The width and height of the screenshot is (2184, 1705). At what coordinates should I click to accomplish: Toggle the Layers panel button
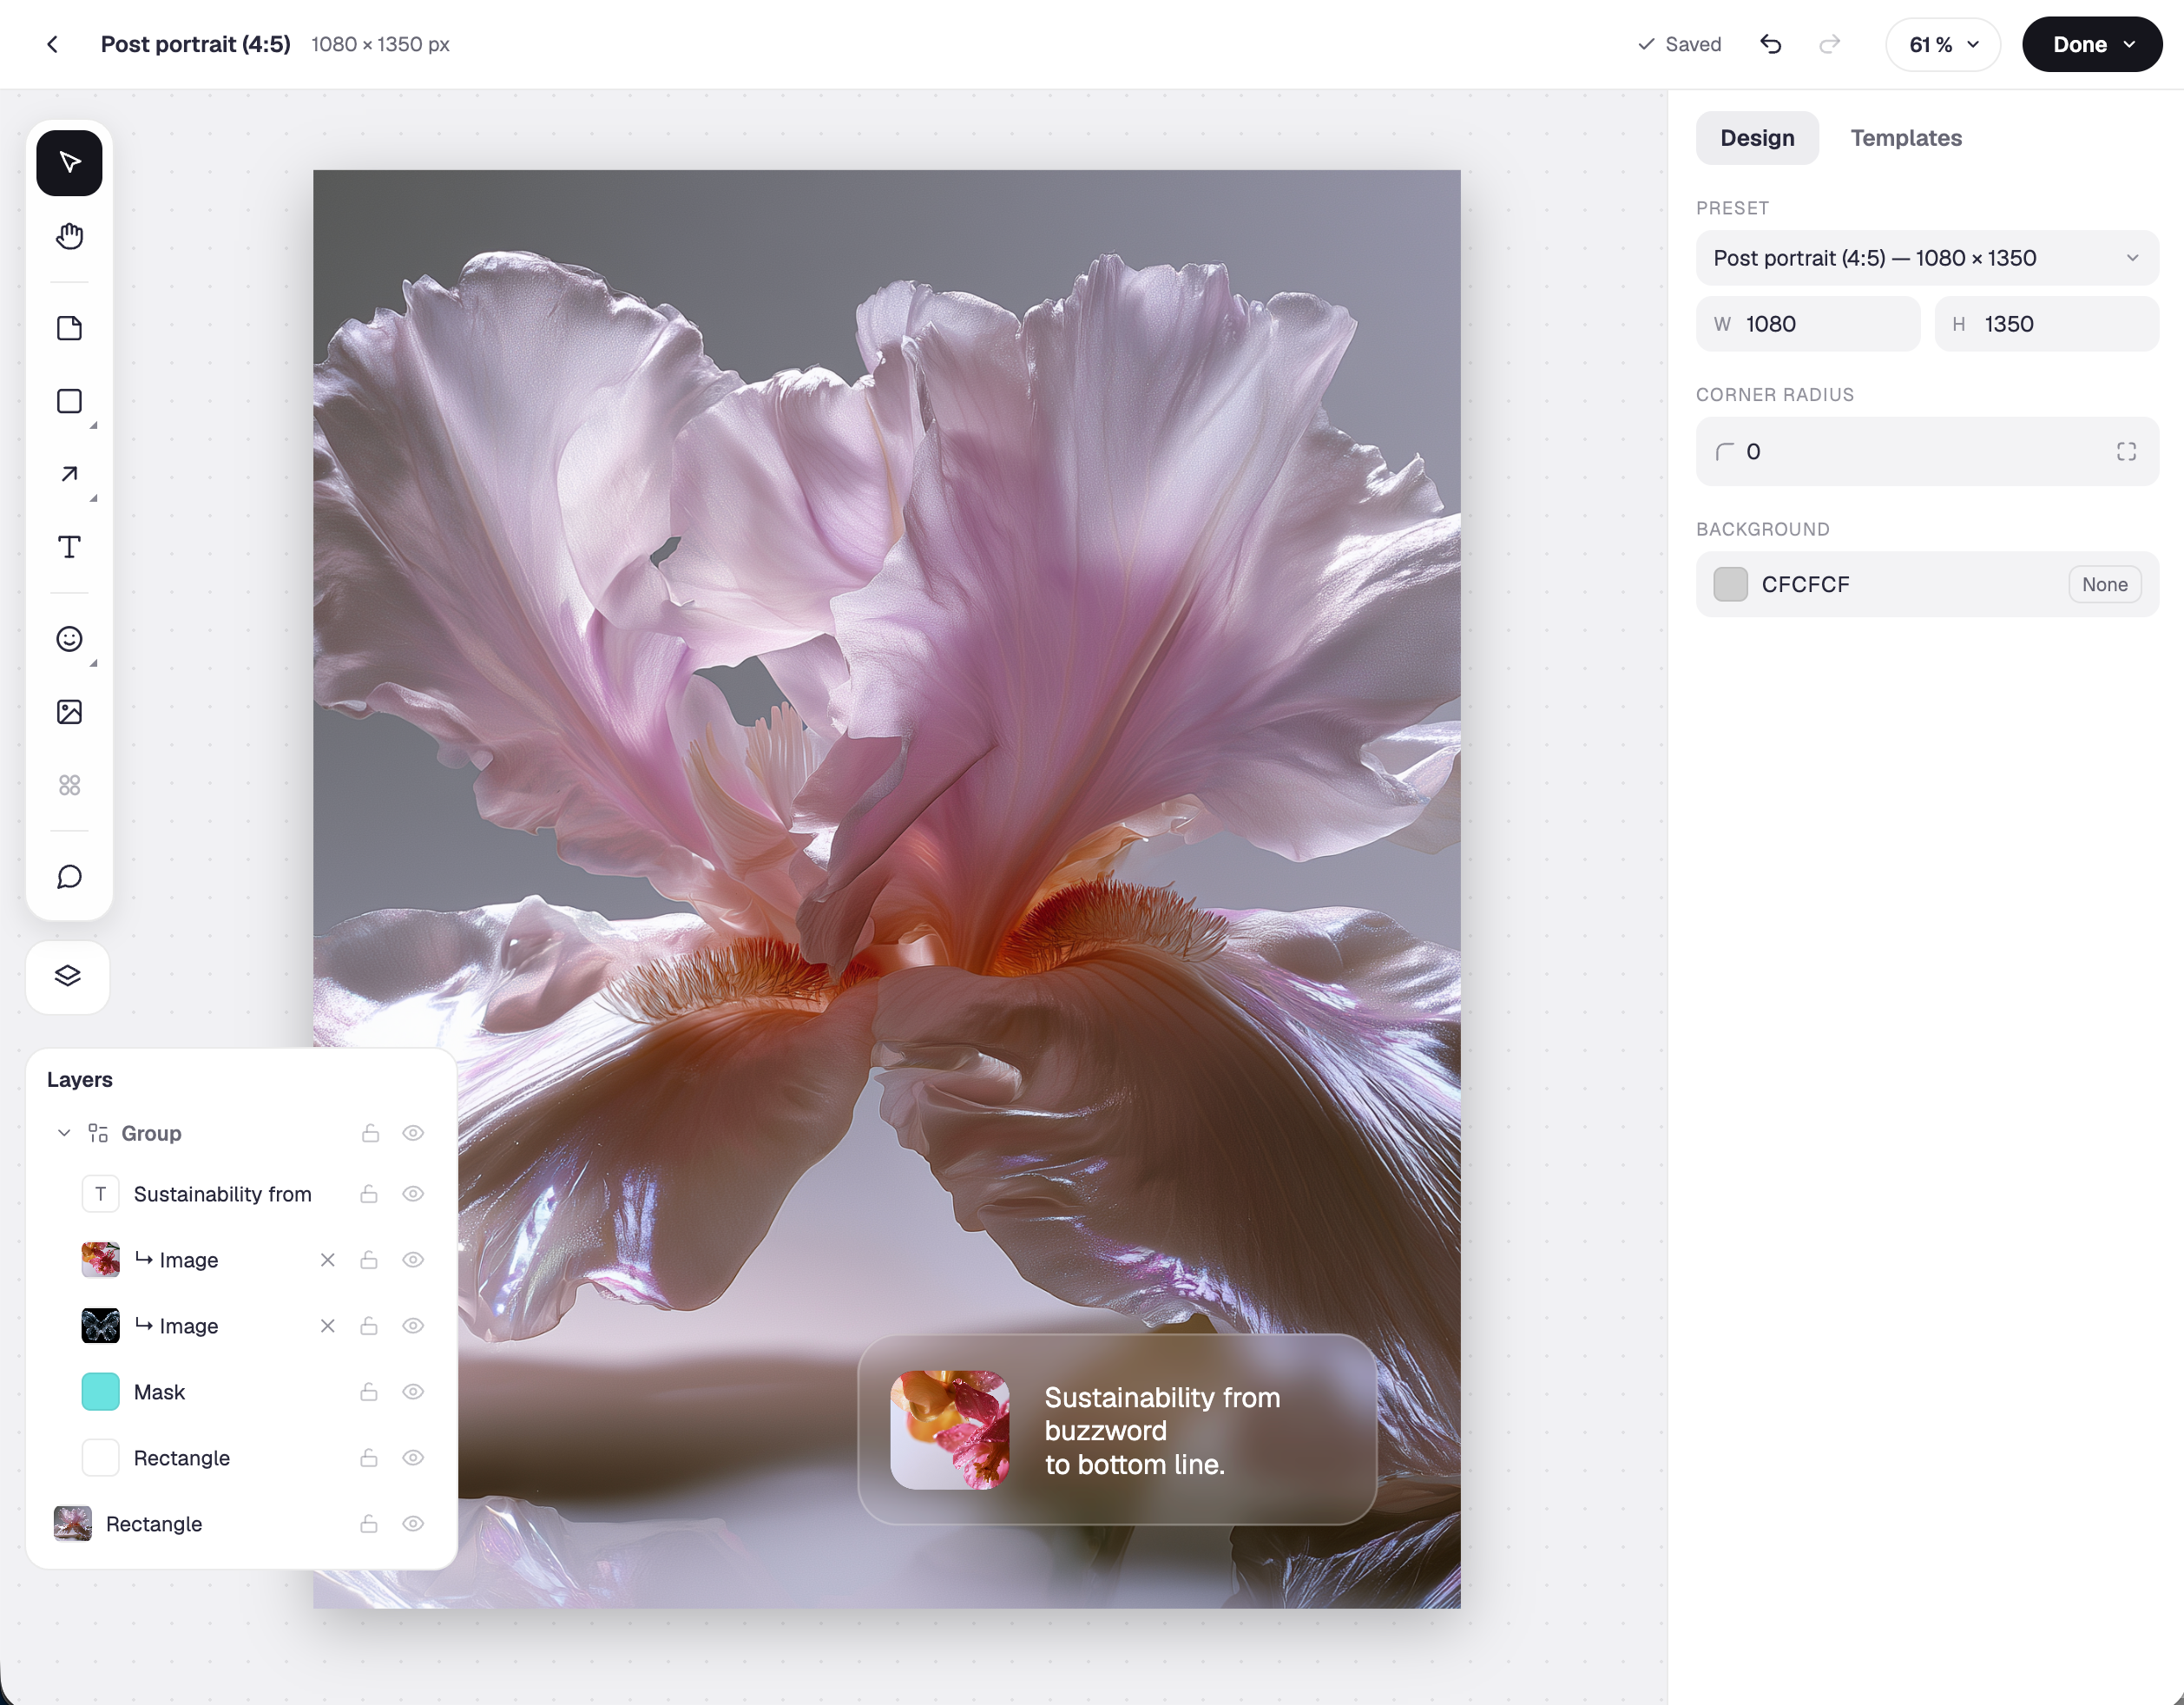pyautogui.click(x=68, y=976)
